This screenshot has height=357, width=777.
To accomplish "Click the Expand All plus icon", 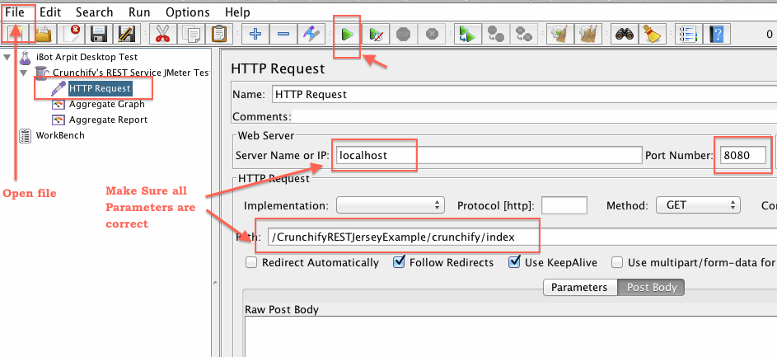I will pos(255,34).
